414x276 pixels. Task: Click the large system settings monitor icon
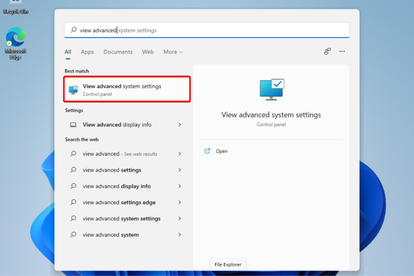tap(270, 90)
